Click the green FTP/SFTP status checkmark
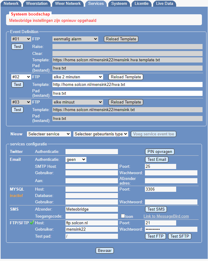The width and height of the screenshot is (208, 261). tap(32, 223)
